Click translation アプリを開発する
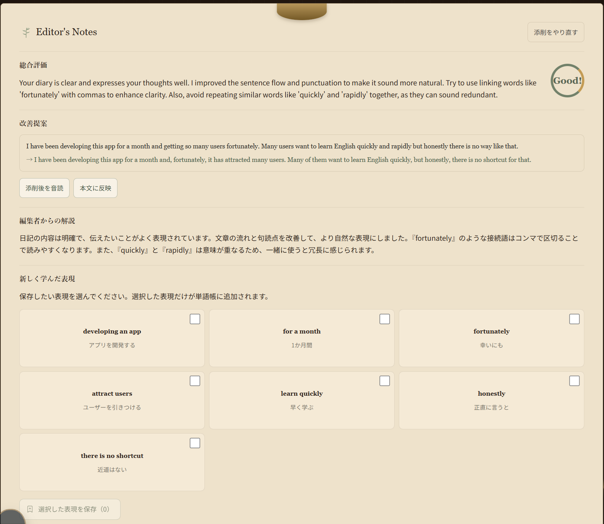 click(x=112, y=345)
